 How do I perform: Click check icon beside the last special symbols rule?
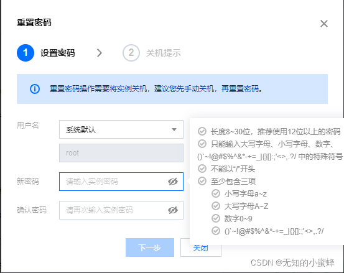coord(216,231)
